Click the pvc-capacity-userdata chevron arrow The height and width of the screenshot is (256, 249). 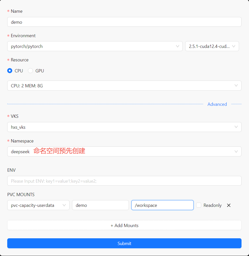(x=64, y=205)
